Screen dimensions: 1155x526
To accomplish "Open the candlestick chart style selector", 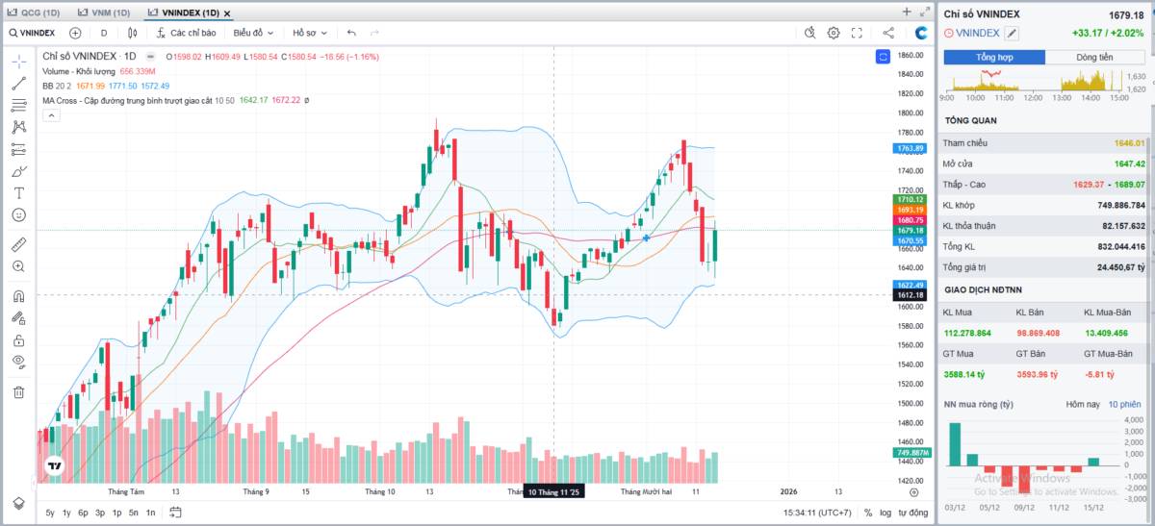I will tap(133, 33).
